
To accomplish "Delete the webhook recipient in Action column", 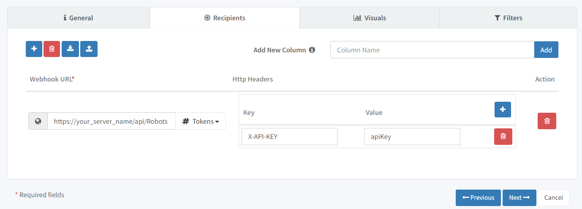I will click(547, 121).
